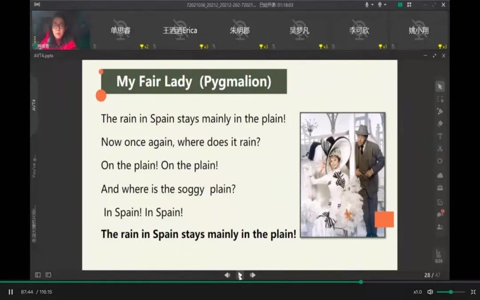
Task: Click 单思睿's trophy count x2
Action: coord(144,47)
